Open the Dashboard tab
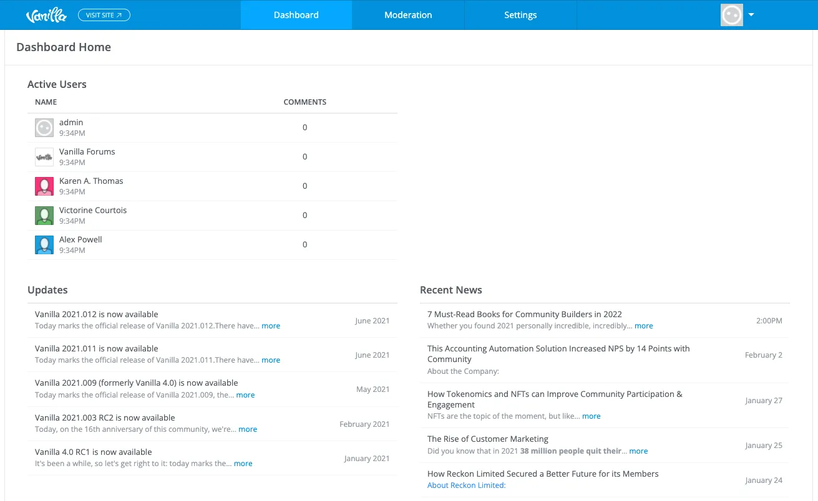Viewport: 818px width, 501px height. click(296, 15)
